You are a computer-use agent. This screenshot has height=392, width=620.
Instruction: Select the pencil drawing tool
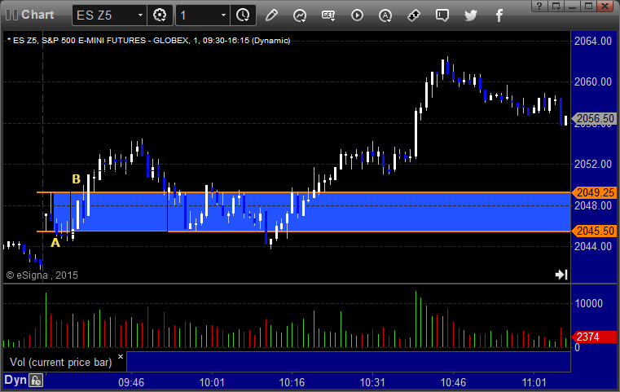pos(271,15)
